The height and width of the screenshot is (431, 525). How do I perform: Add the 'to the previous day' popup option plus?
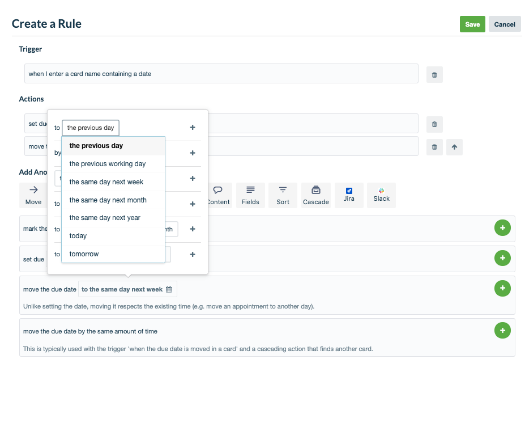pyautogui.click(x=193, y=128)
